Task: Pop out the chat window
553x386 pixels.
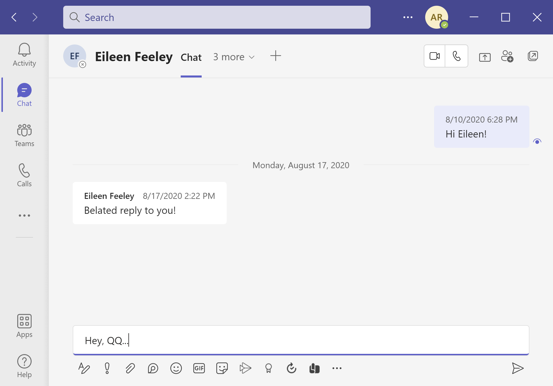Action: [x=533, y=56]
